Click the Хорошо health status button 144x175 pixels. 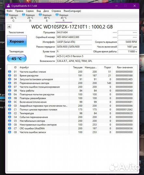tap(17, 41)
